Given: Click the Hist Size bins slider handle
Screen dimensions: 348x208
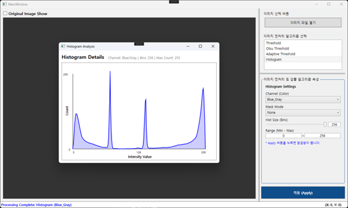Looking at the screenshot, I should pyautogui.click(x=325, y=124).
